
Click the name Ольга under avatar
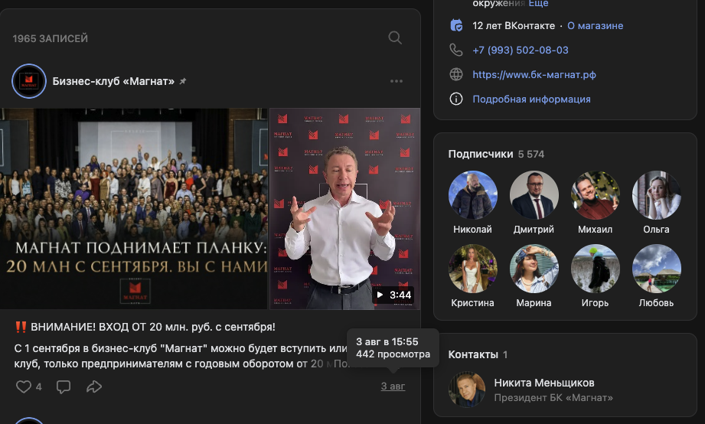tap(657, 230)
